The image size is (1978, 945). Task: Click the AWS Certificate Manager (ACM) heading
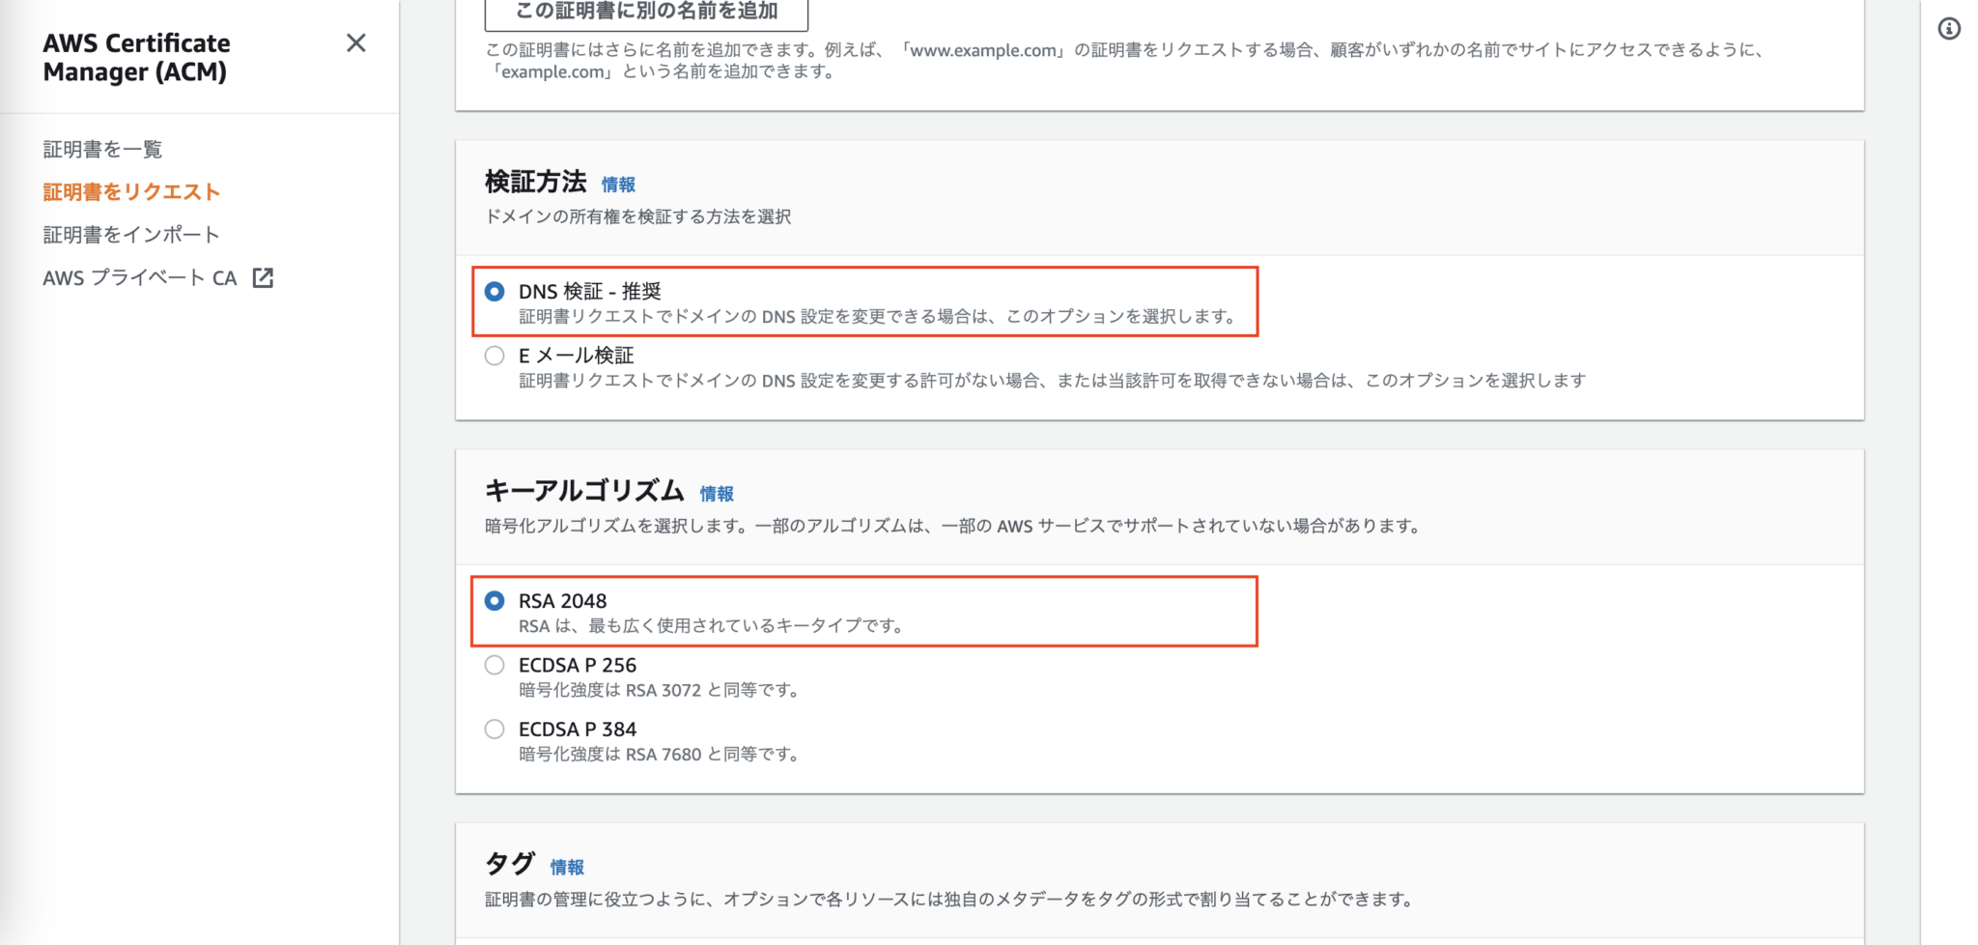coord(136,57)
